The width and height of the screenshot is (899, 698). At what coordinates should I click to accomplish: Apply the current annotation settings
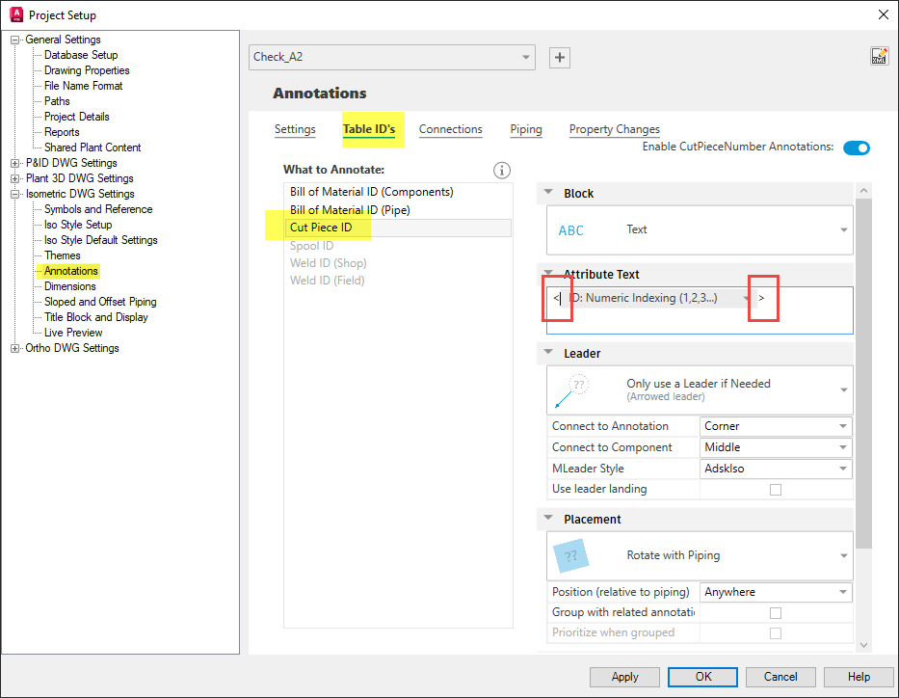624,677
